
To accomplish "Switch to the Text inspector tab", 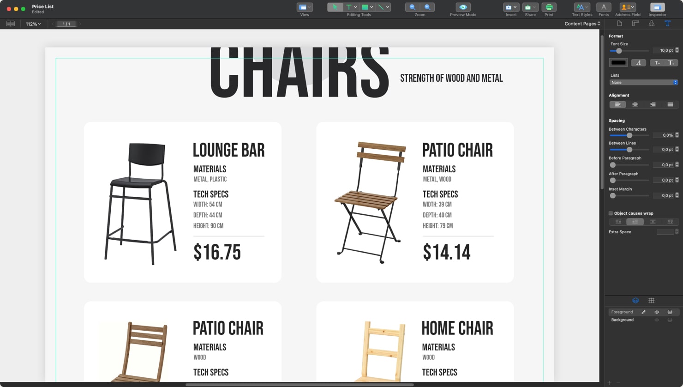I will [668, 23].
